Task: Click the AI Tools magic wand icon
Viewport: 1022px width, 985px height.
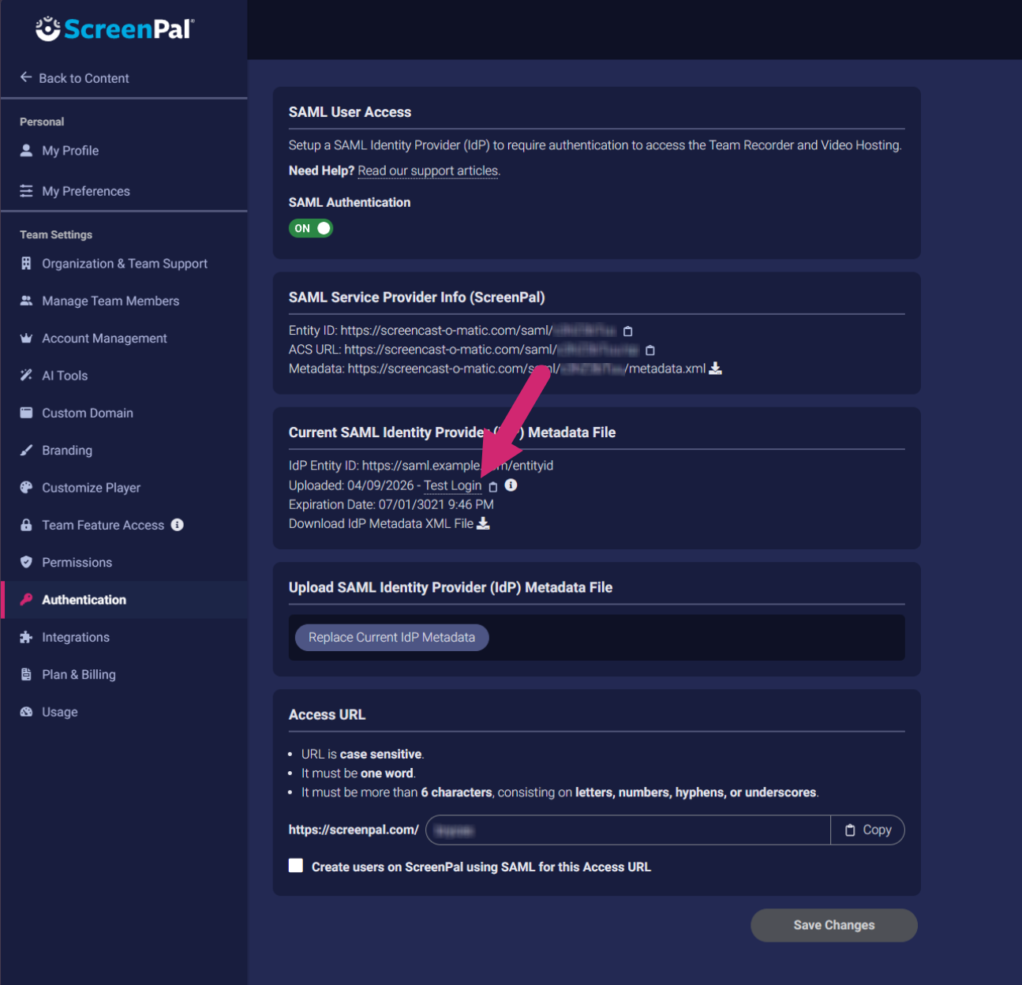Action: [26, 375]
